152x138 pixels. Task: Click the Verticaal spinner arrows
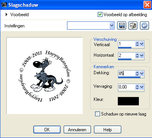tap(137, 44)
